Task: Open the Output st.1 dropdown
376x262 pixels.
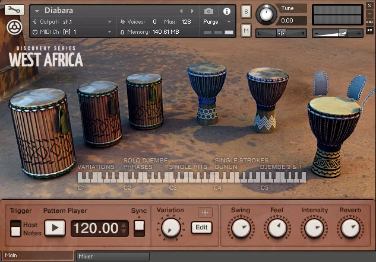Action: tap(109, 22)
